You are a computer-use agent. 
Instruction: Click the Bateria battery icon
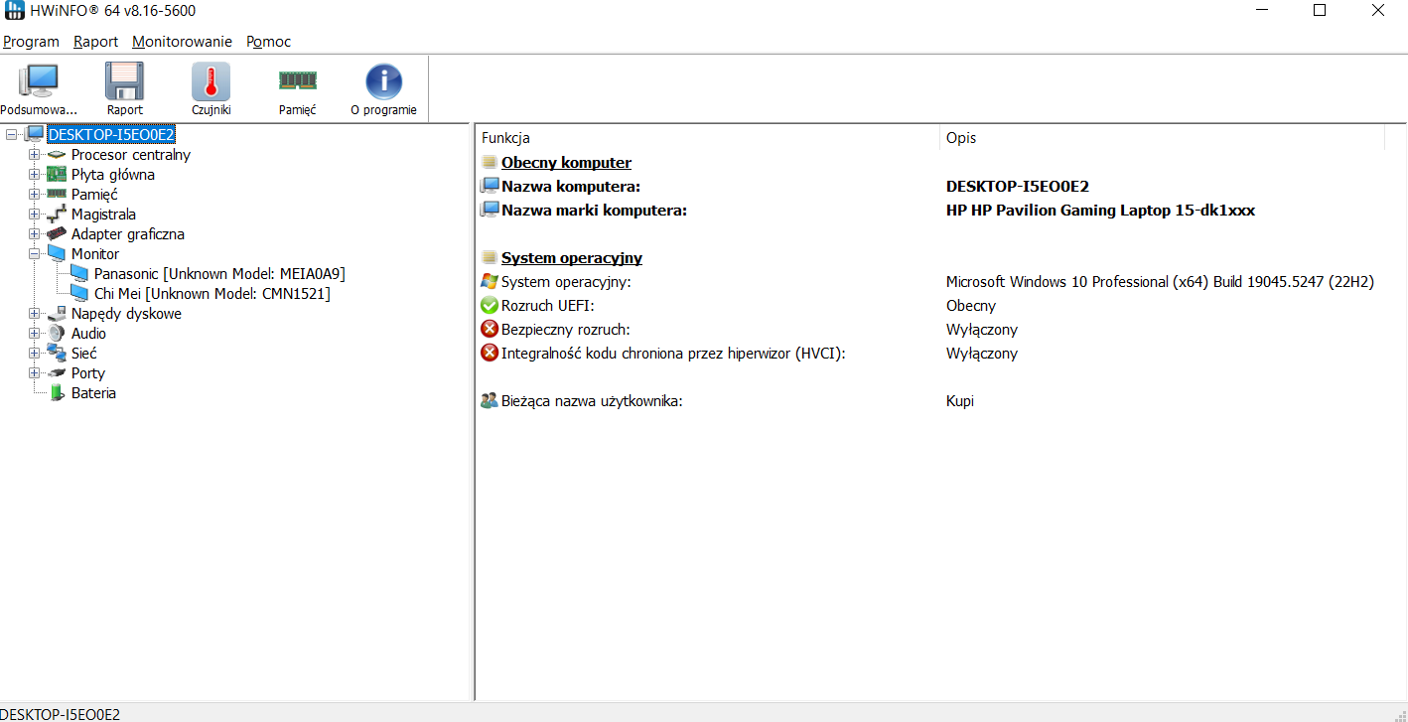pos(57,393)
